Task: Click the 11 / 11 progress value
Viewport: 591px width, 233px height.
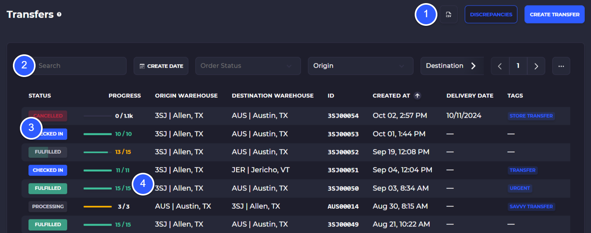Action: 123,170
